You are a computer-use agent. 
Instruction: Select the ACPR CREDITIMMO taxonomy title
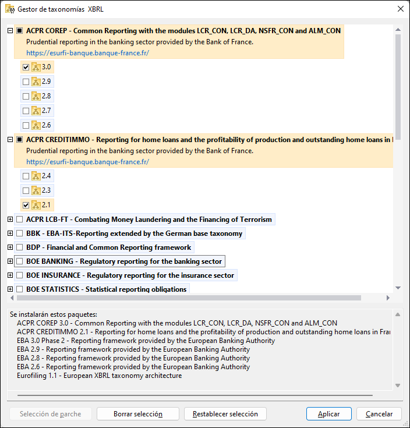pos(209,140)
